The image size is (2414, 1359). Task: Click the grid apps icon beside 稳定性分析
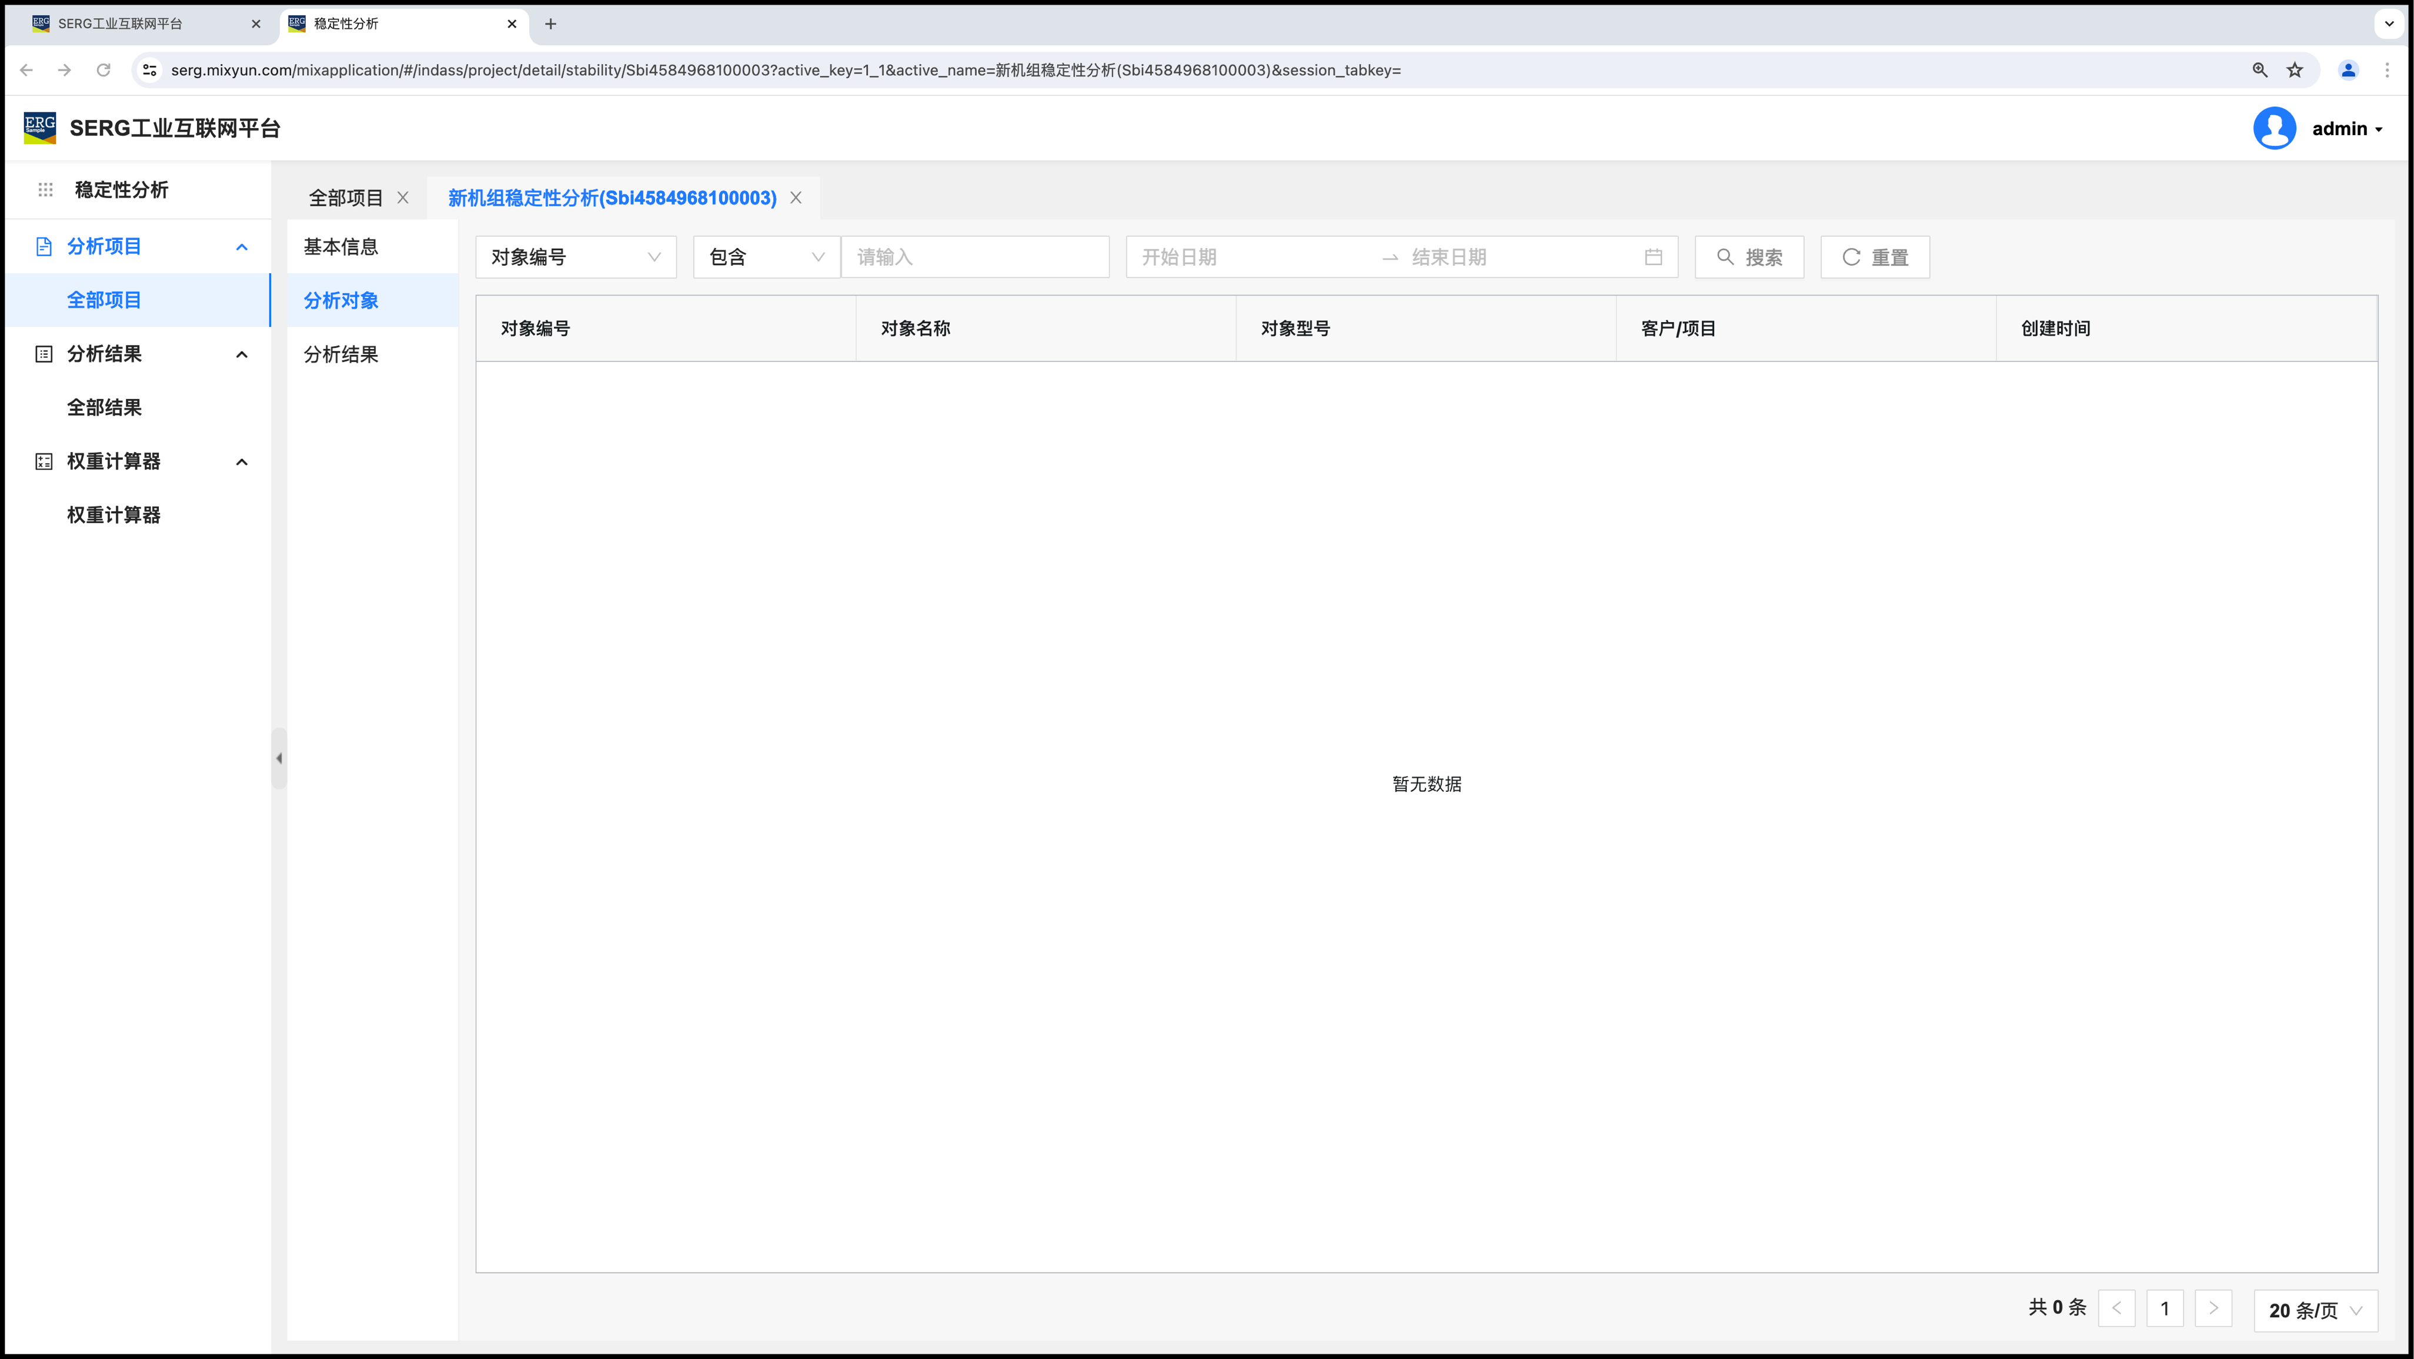pos(45,189)
